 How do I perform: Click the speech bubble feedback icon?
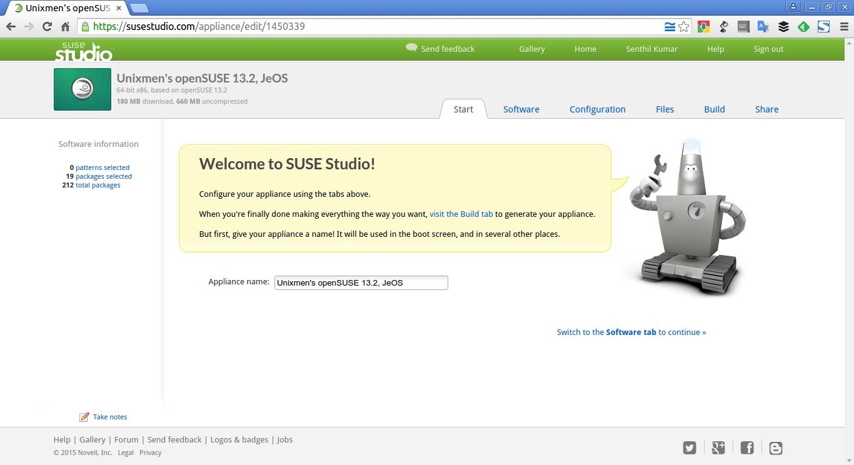tap(411, 47)
